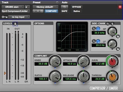The width and height of the screenshot is (123, 92).
Task: Select the HF band-pass filter shape
Action: click(94, 29)
